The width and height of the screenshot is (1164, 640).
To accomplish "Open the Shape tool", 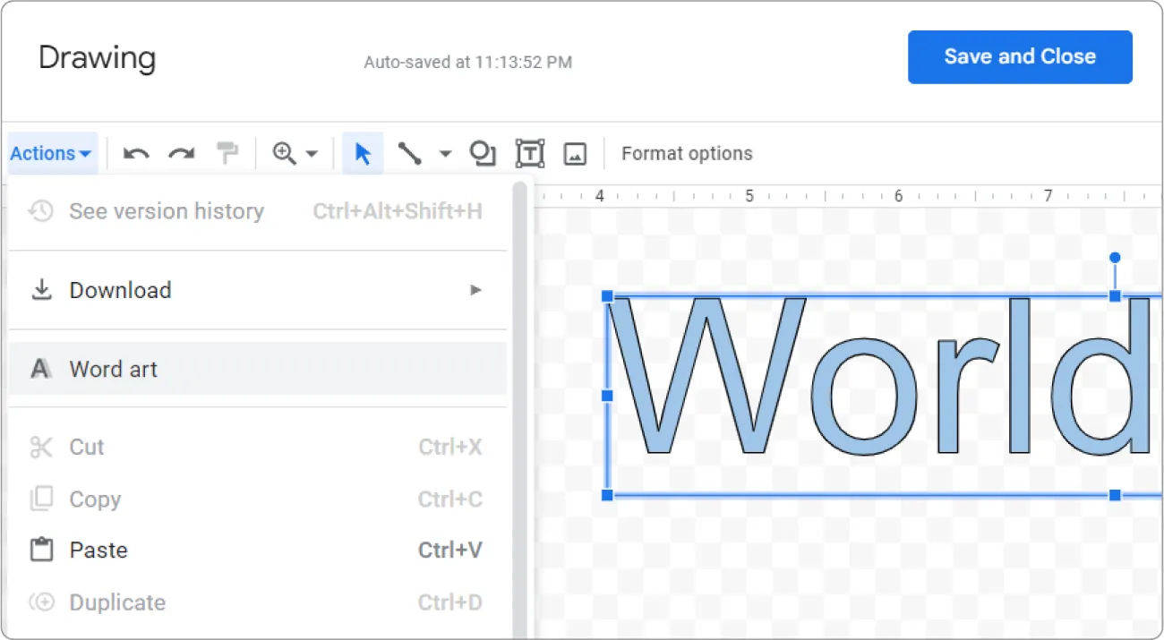I will (483, 153).
